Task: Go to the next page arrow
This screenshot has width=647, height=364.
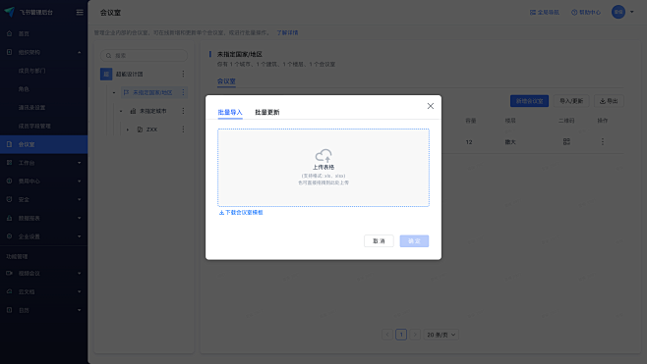Action: pyautogui.click(x=415, y=335)
